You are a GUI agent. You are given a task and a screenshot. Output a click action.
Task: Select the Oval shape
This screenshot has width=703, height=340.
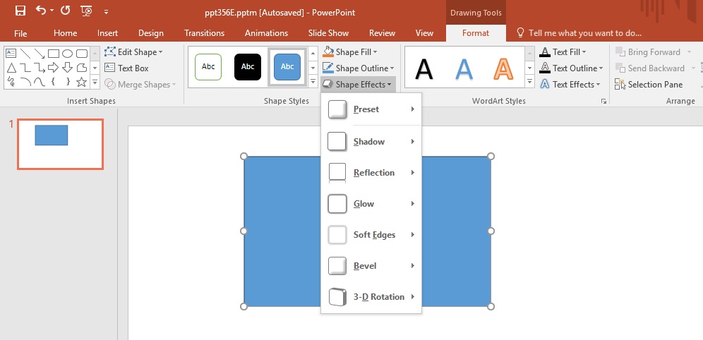(67, 54)
